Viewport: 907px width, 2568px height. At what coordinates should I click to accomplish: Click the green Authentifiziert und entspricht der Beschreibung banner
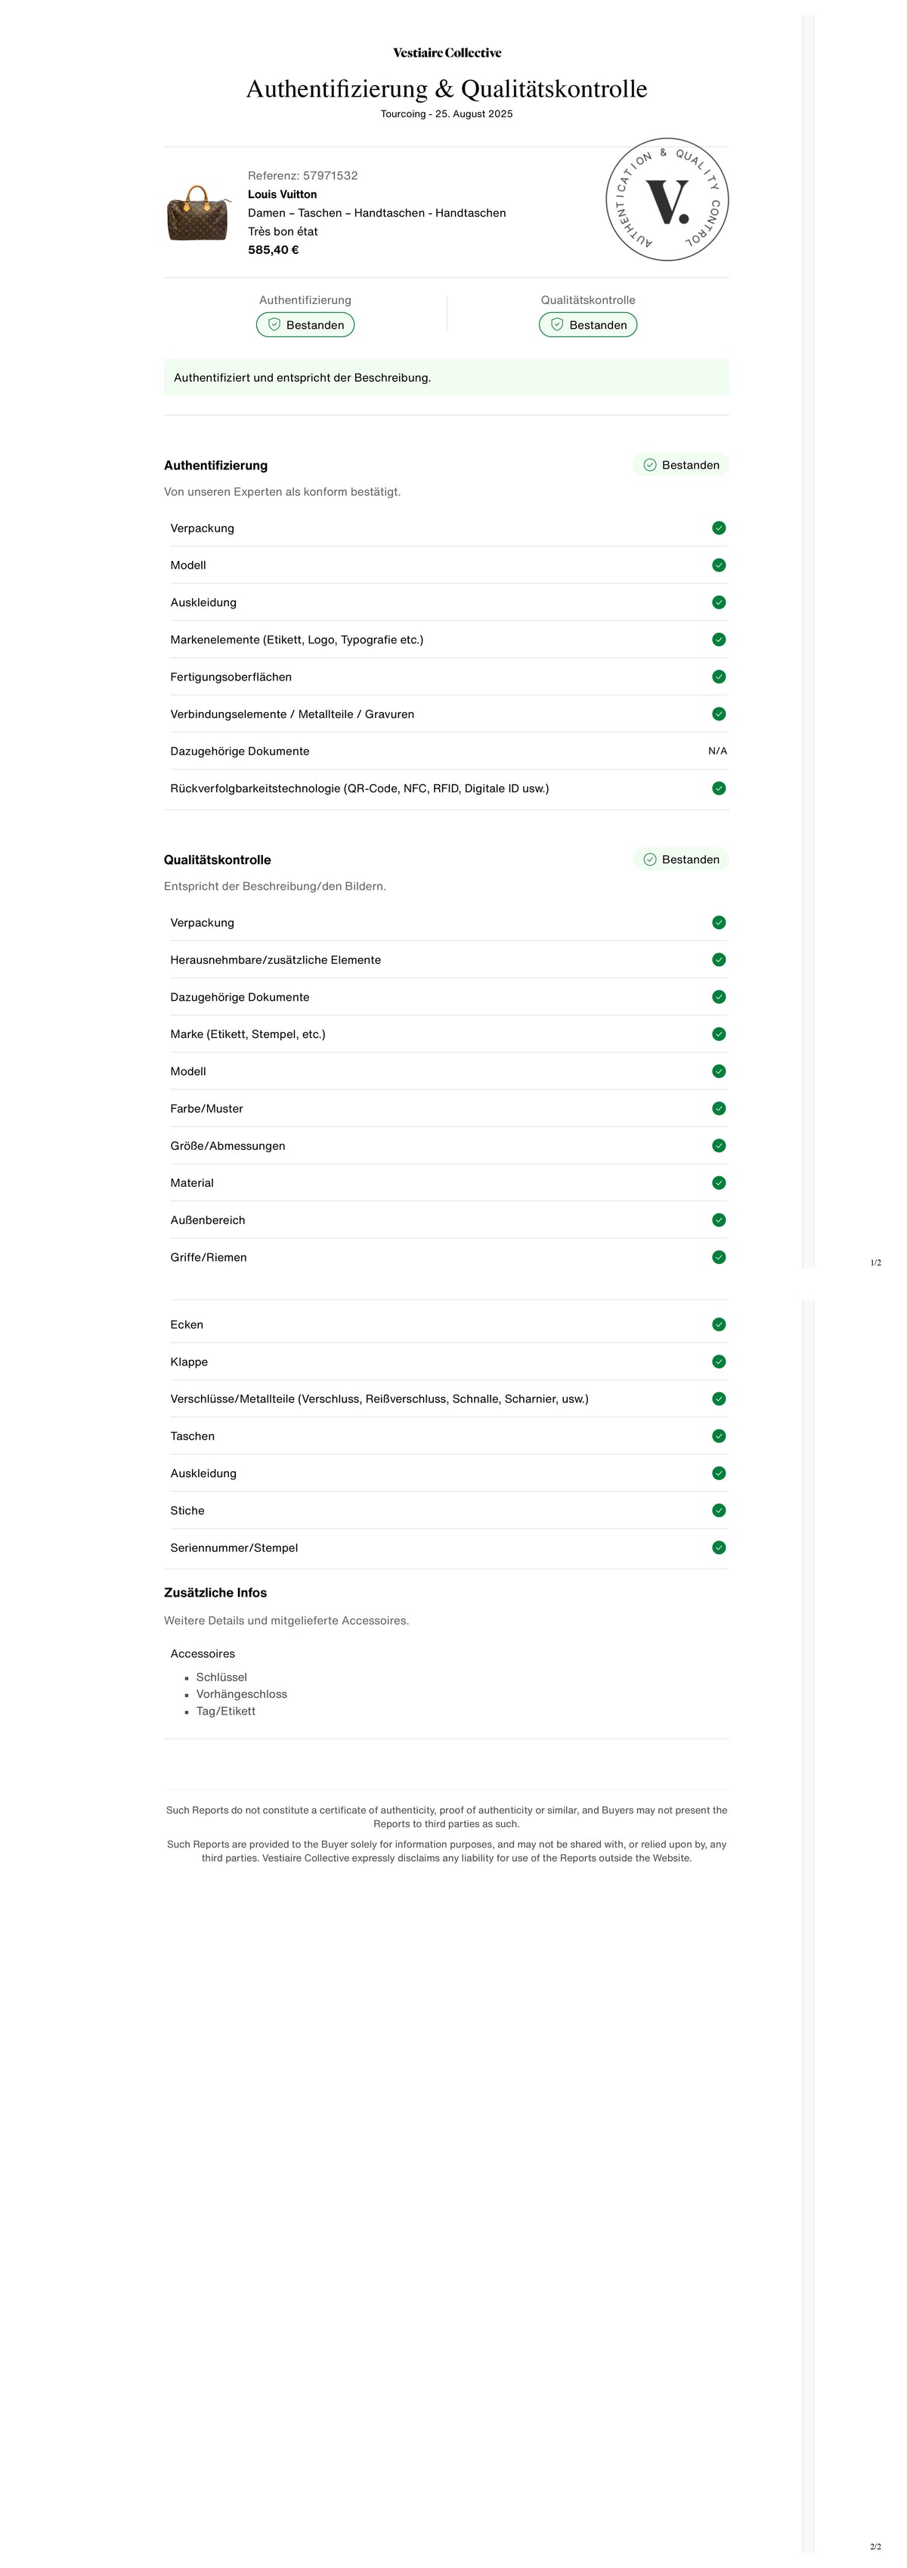[x=447, y=378]
